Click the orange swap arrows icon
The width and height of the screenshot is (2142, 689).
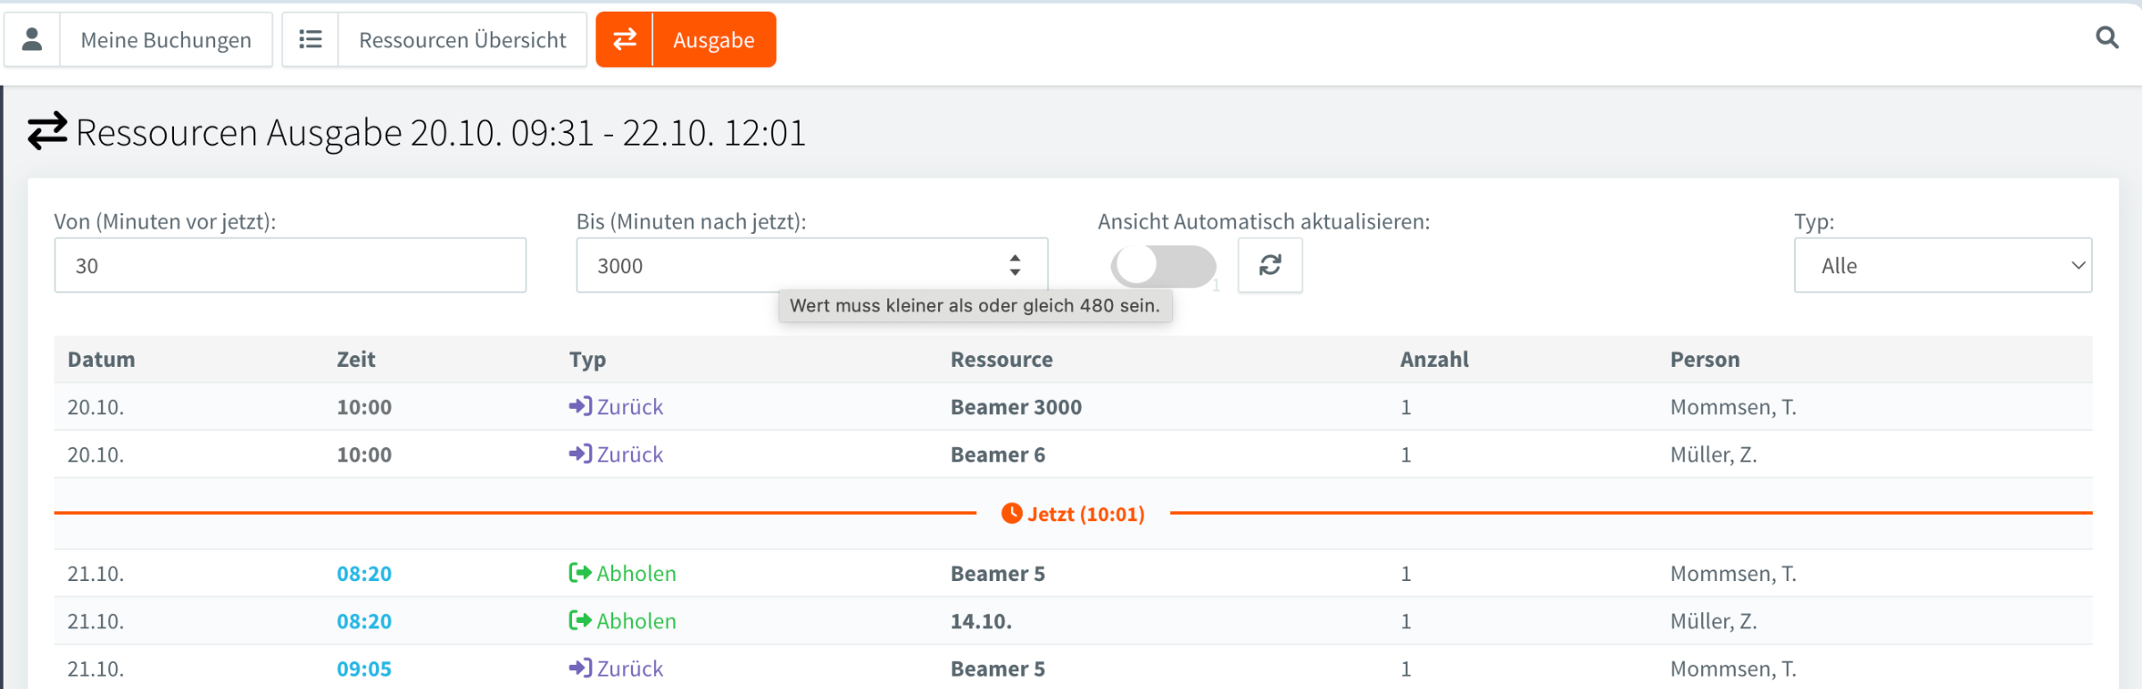click(x=625, y=39)
